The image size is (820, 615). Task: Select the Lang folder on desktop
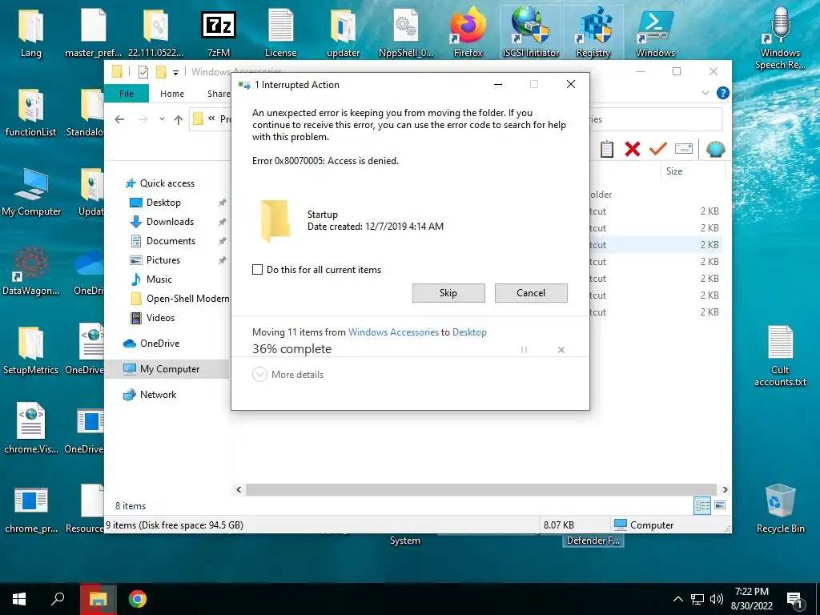(31, 34)
